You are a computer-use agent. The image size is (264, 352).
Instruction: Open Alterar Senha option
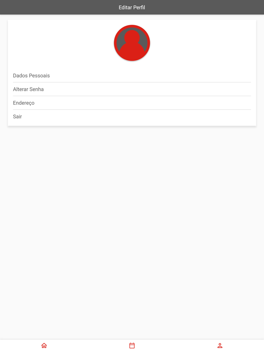point(132,89)
